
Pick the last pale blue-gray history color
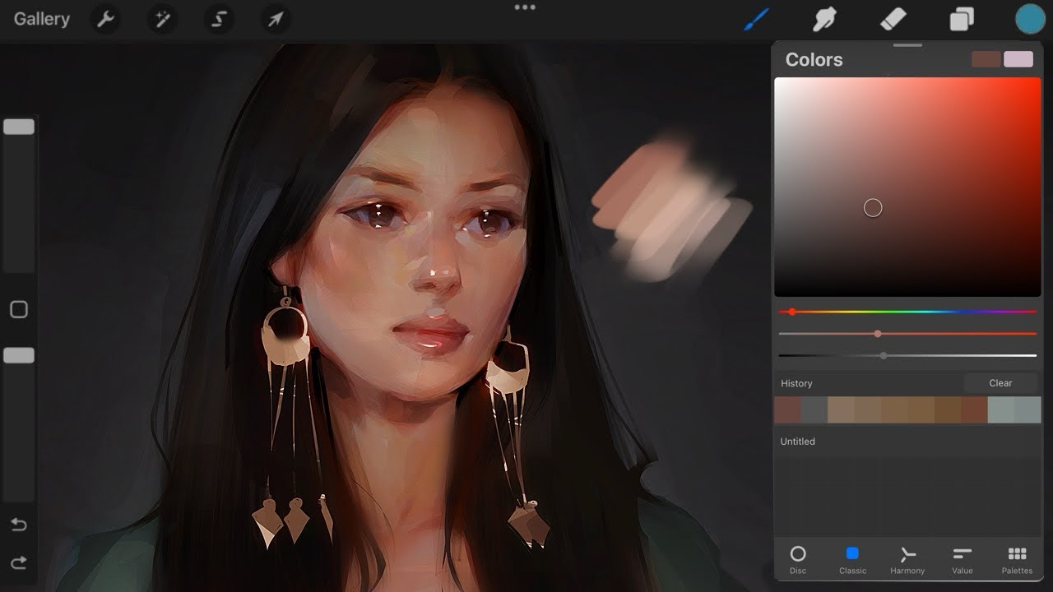click(1028, 409)
